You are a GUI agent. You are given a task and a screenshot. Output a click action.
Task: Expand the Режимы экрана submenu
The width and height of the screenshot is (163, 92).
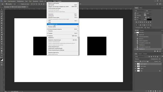pyautogui.click(x=63, y=27)
